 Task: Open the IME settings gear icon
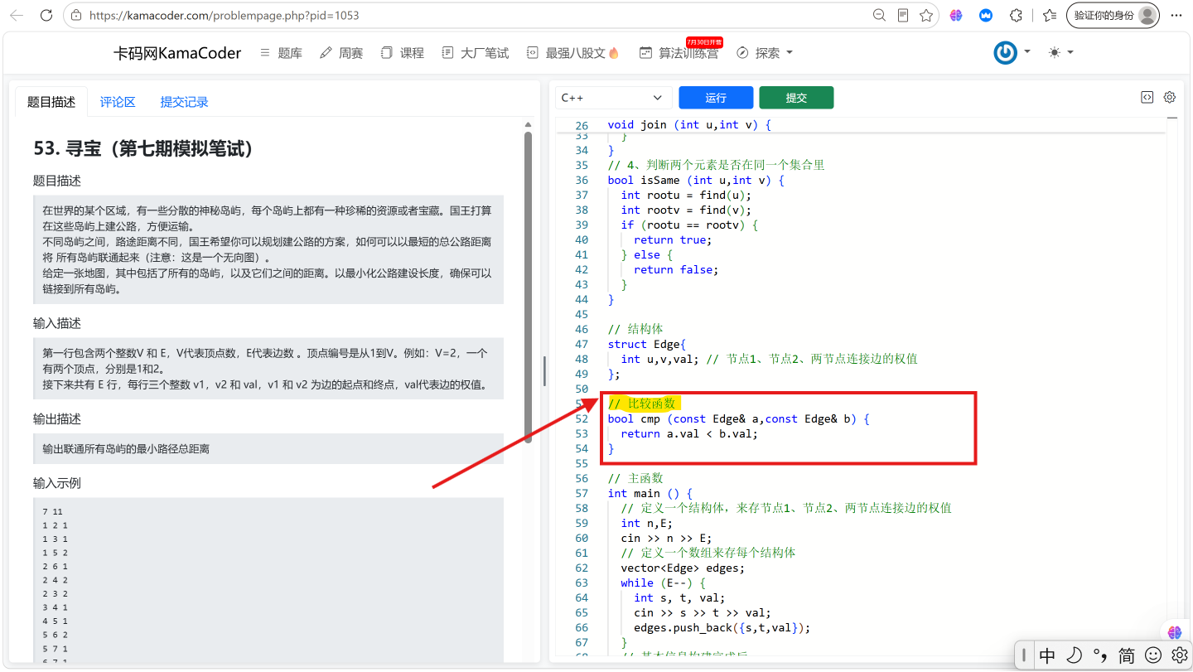pyautogui.click(x=1180, y=655)
